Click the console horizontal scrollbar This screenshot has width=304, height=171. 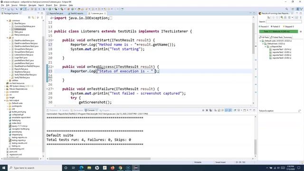(x=99, y=159)
